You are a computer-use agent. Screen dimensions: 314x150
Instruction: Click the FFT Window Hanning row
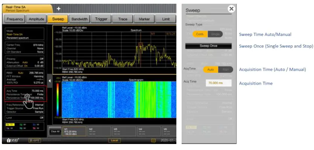(x=25, y=76)
